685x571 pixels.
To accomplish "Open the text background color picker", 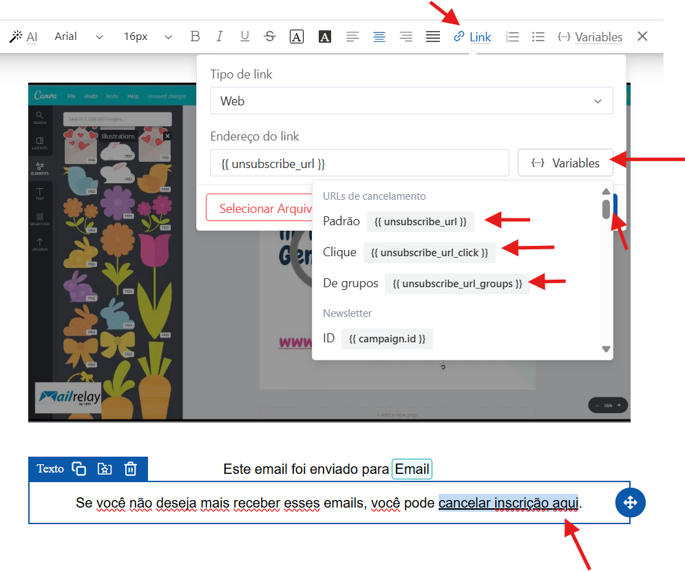I will (x=324, y=37).
